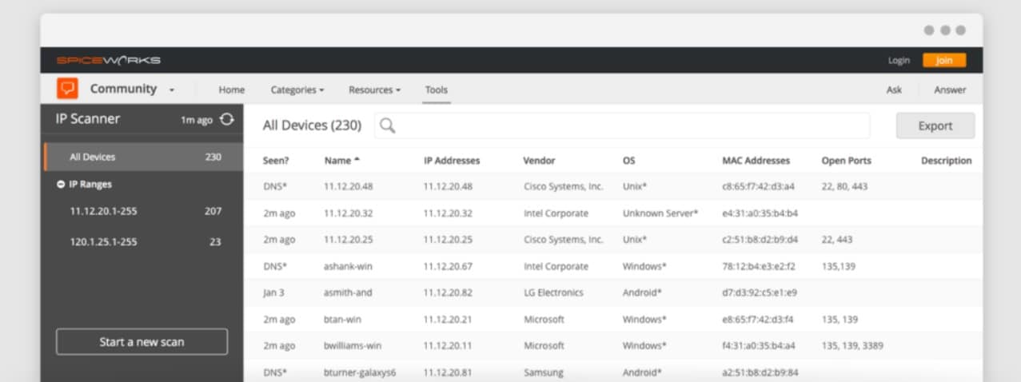This screenshot has width=1021, height=382.
Task: Click the Export button
Action: 935,125
